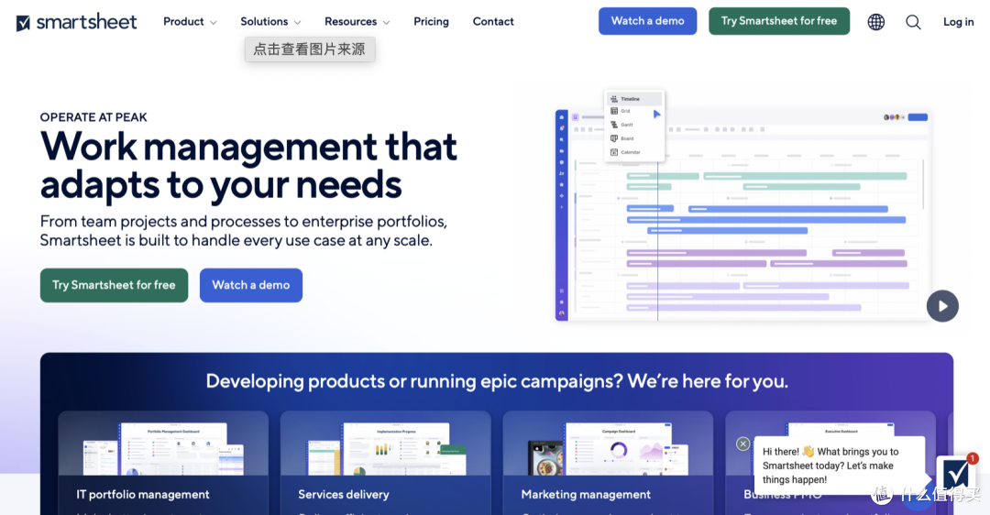Image resolution: width=990 pixels, height=515 pixels.
Task: Open the Smartsheet chat widget icon
Action: pos(956,474)
